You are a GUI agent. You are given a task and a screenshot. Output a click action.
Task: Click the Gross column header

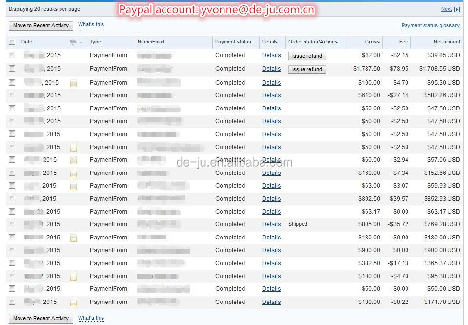(372, 42)
